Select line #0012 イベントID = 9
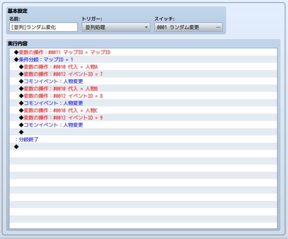 coord(143,118)
